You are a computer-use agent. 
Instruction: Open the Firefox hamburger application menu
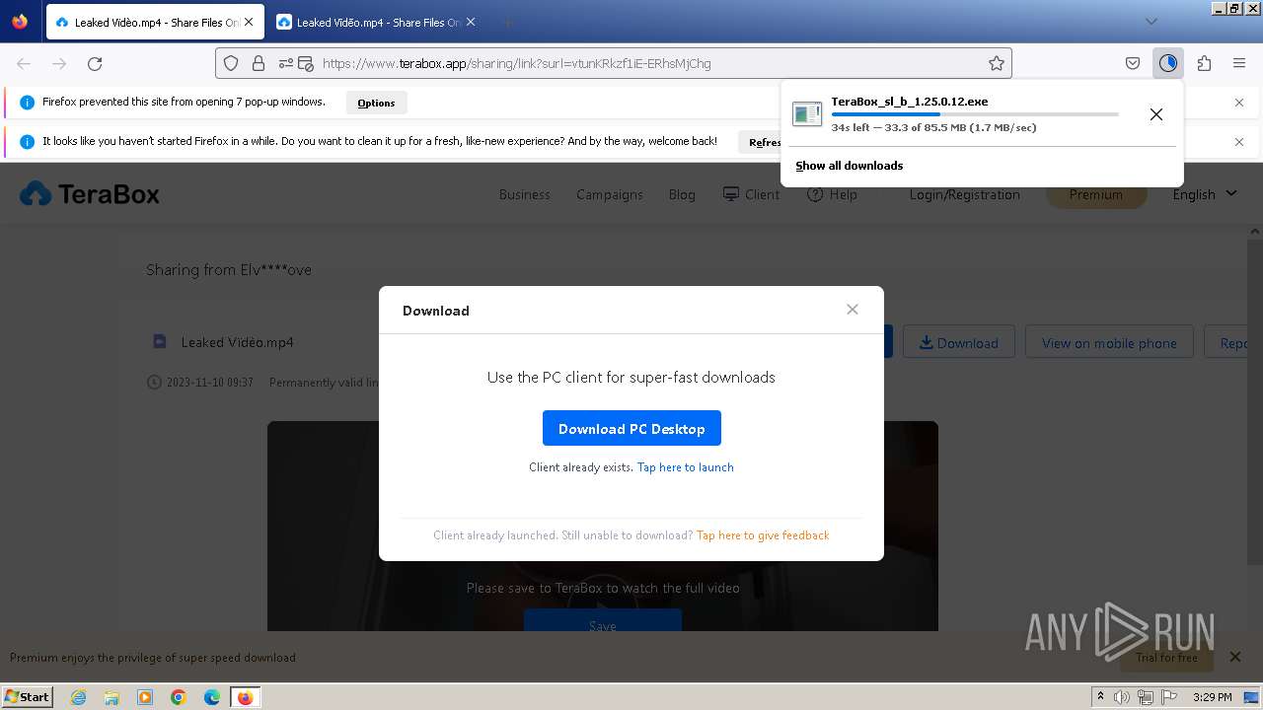click(x=1239, y=63)
